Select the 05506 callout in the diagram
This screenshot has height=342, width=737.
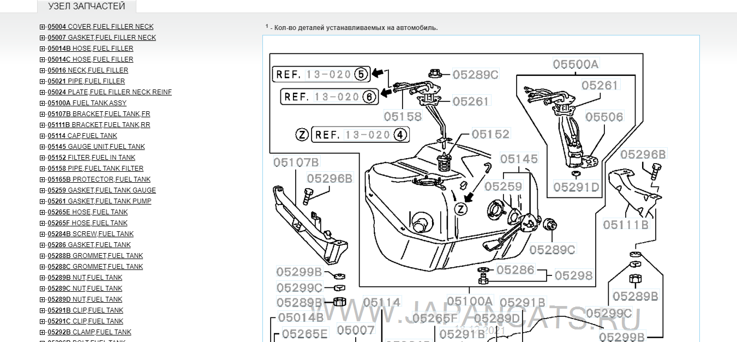[604, 117]
